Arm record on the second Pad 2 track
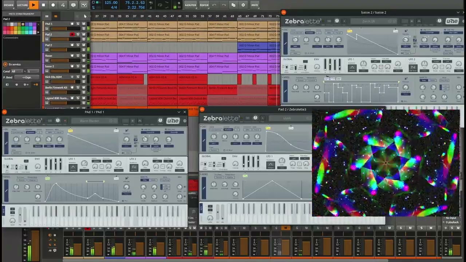This screenshot has height=262, width=466. click(72, 45)
